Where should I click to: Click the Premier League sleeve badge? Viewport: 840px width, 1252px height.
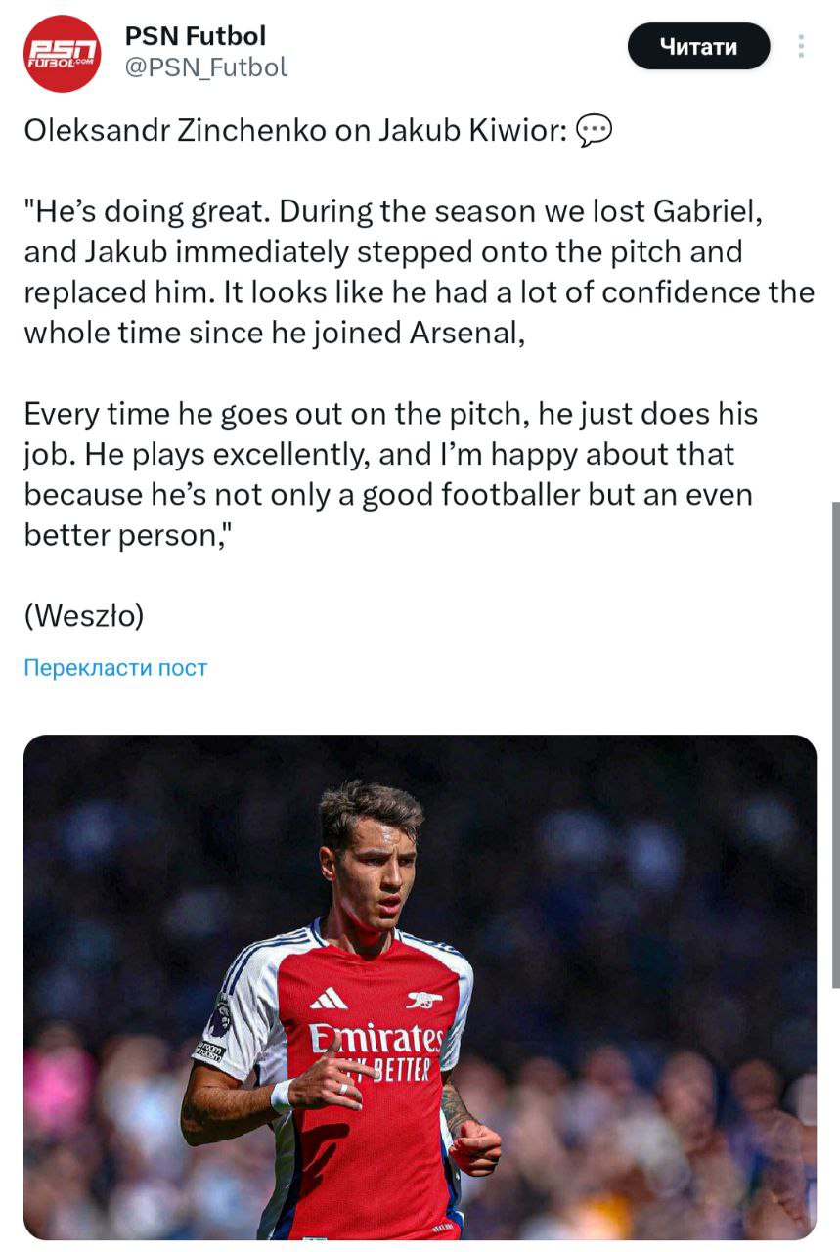tap(221, 1016)
